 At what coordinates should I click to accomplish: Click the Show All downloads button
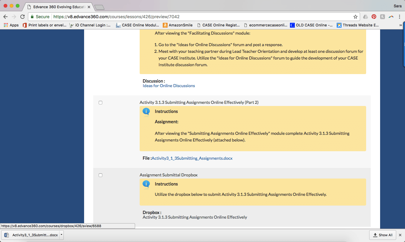(x=383, y=235)
